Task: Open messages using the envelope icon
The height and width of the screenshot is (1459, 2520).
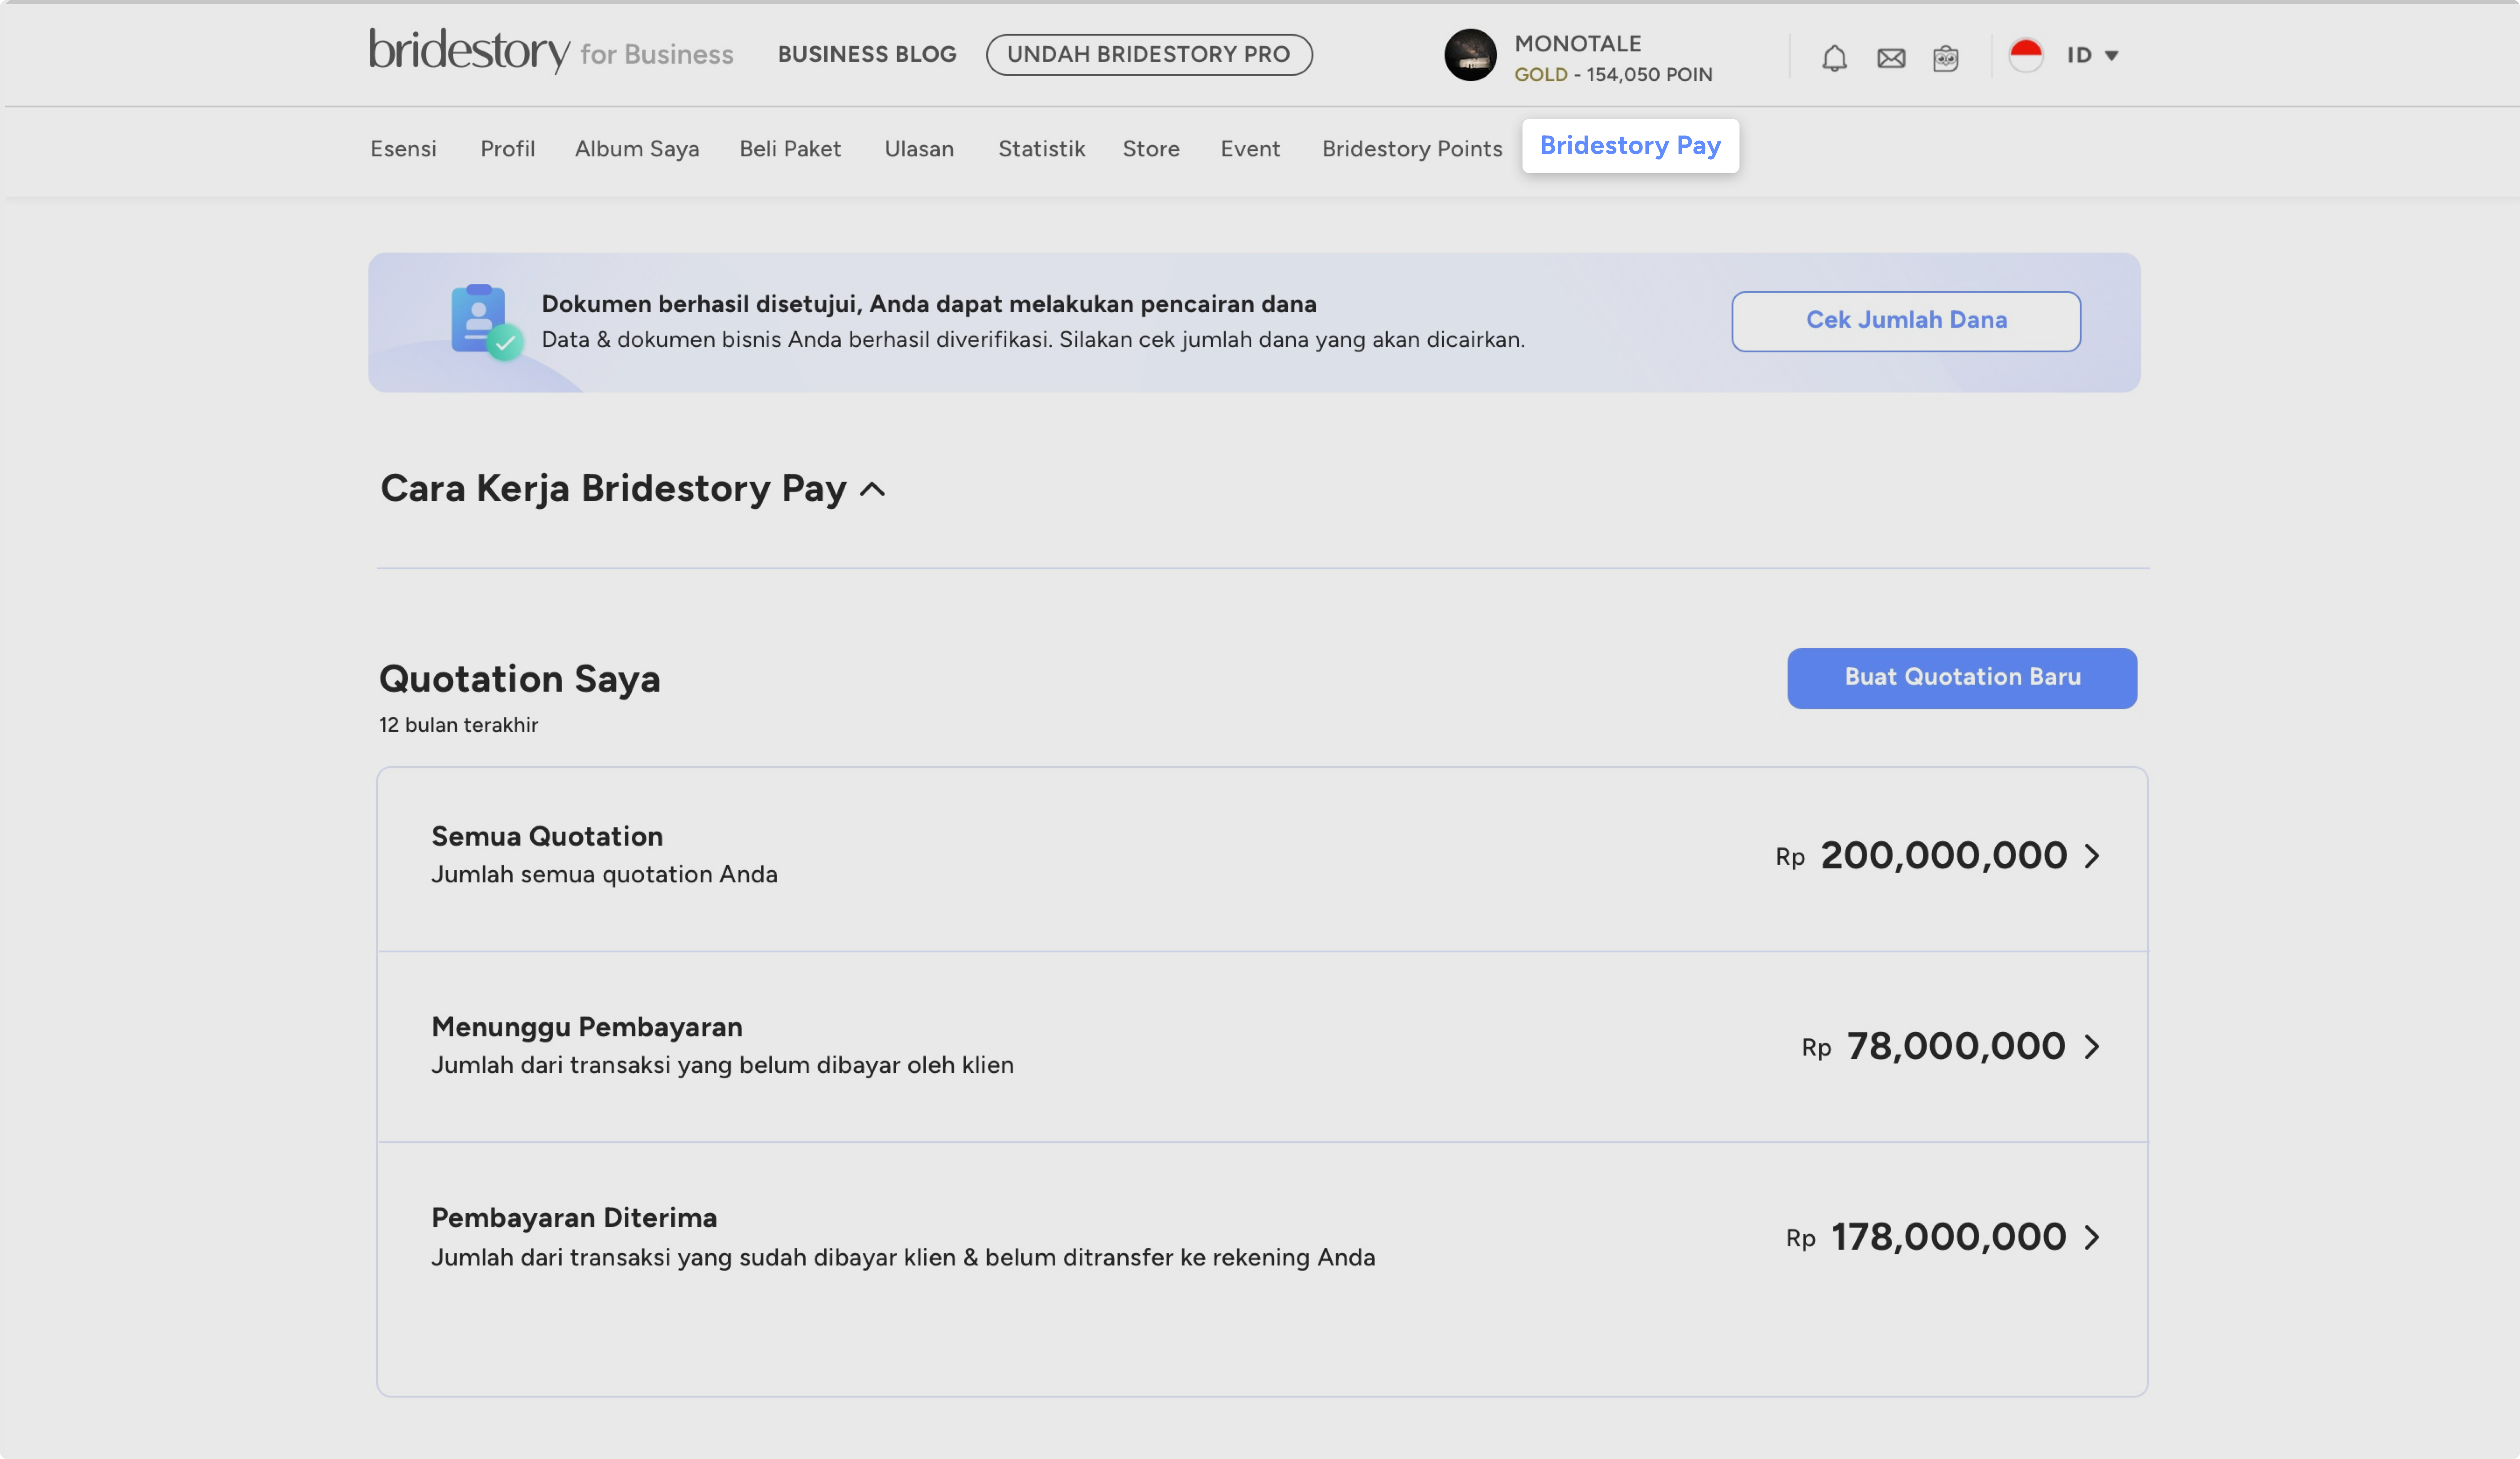Action: pos(1890,57)
